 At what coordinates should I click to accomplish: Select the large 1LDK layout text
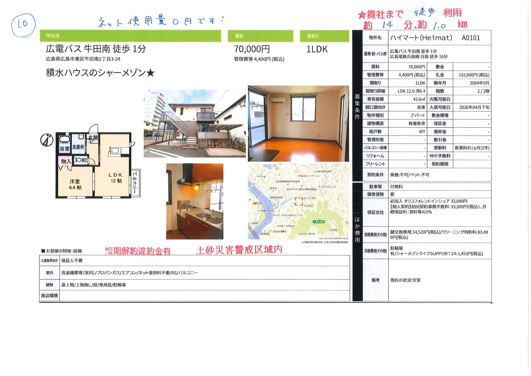point(317,49)
